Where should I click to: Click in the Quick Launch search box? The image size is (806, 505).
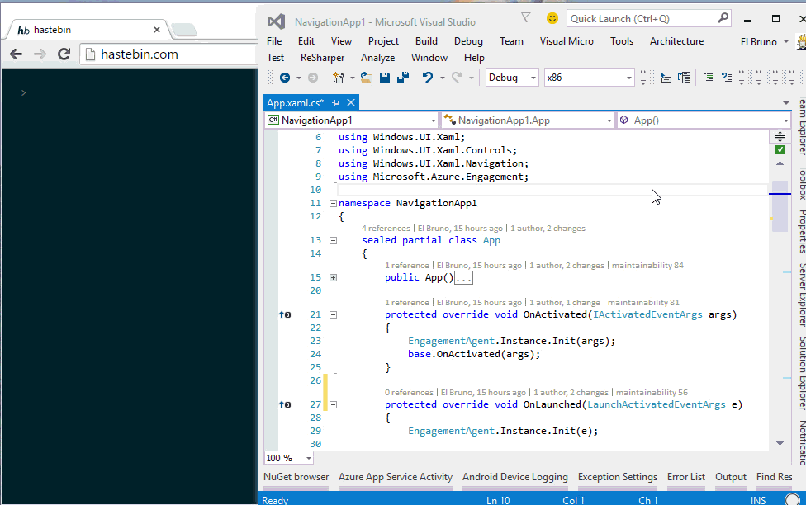[x=641, y=18]
